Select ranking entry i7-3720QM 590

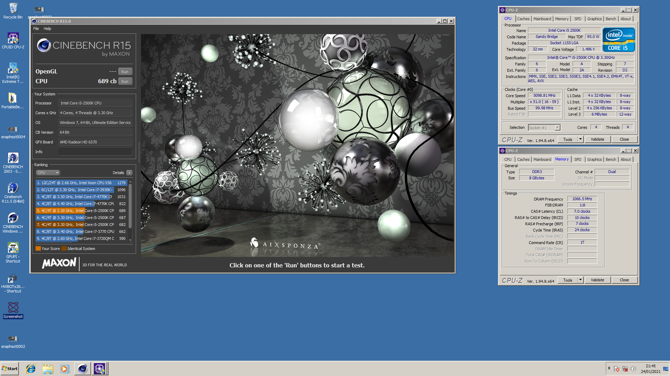click(x=81, y=238)
